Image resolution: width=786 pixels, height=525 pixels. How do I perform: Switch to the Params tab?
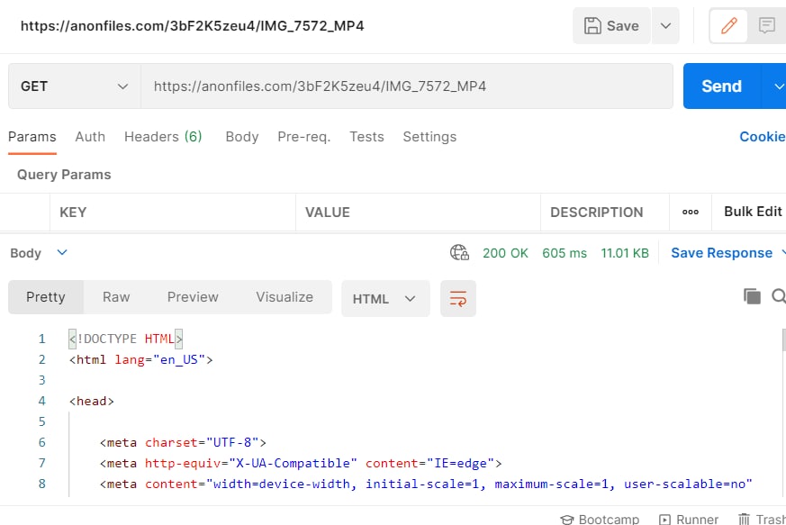(x=32, y=137)
